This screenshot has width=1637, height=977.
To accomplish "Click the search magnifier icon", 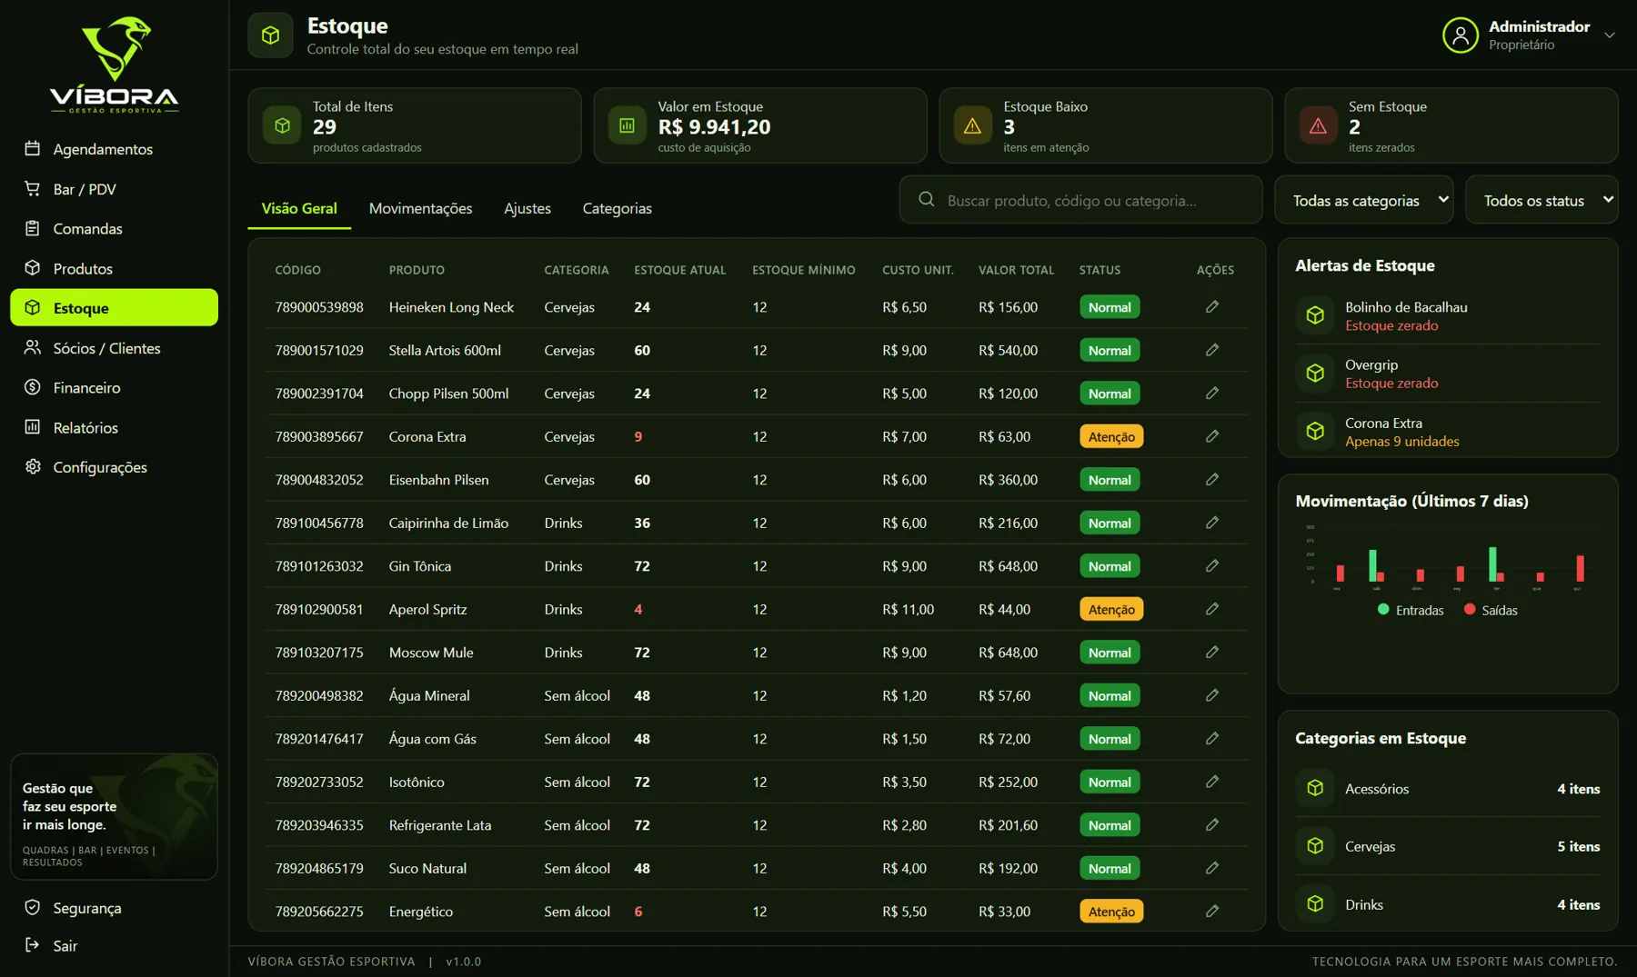I will click(x=926, y=199).
